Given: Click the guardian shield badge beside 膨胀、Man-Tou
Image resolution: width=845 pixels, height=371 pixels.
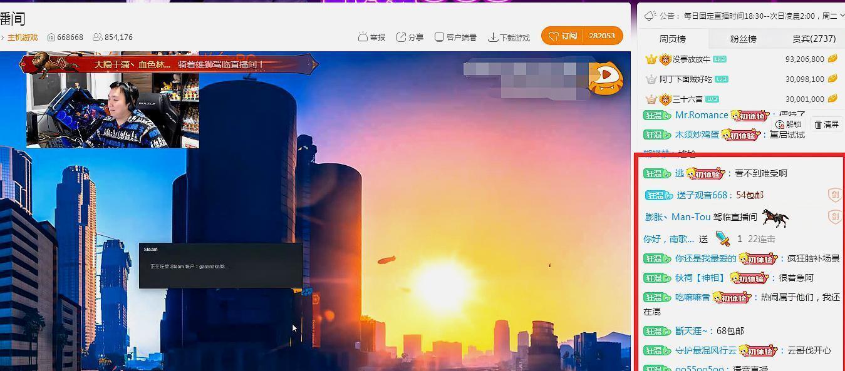Looking at the screenshot, I should click(x=834, y=217).
